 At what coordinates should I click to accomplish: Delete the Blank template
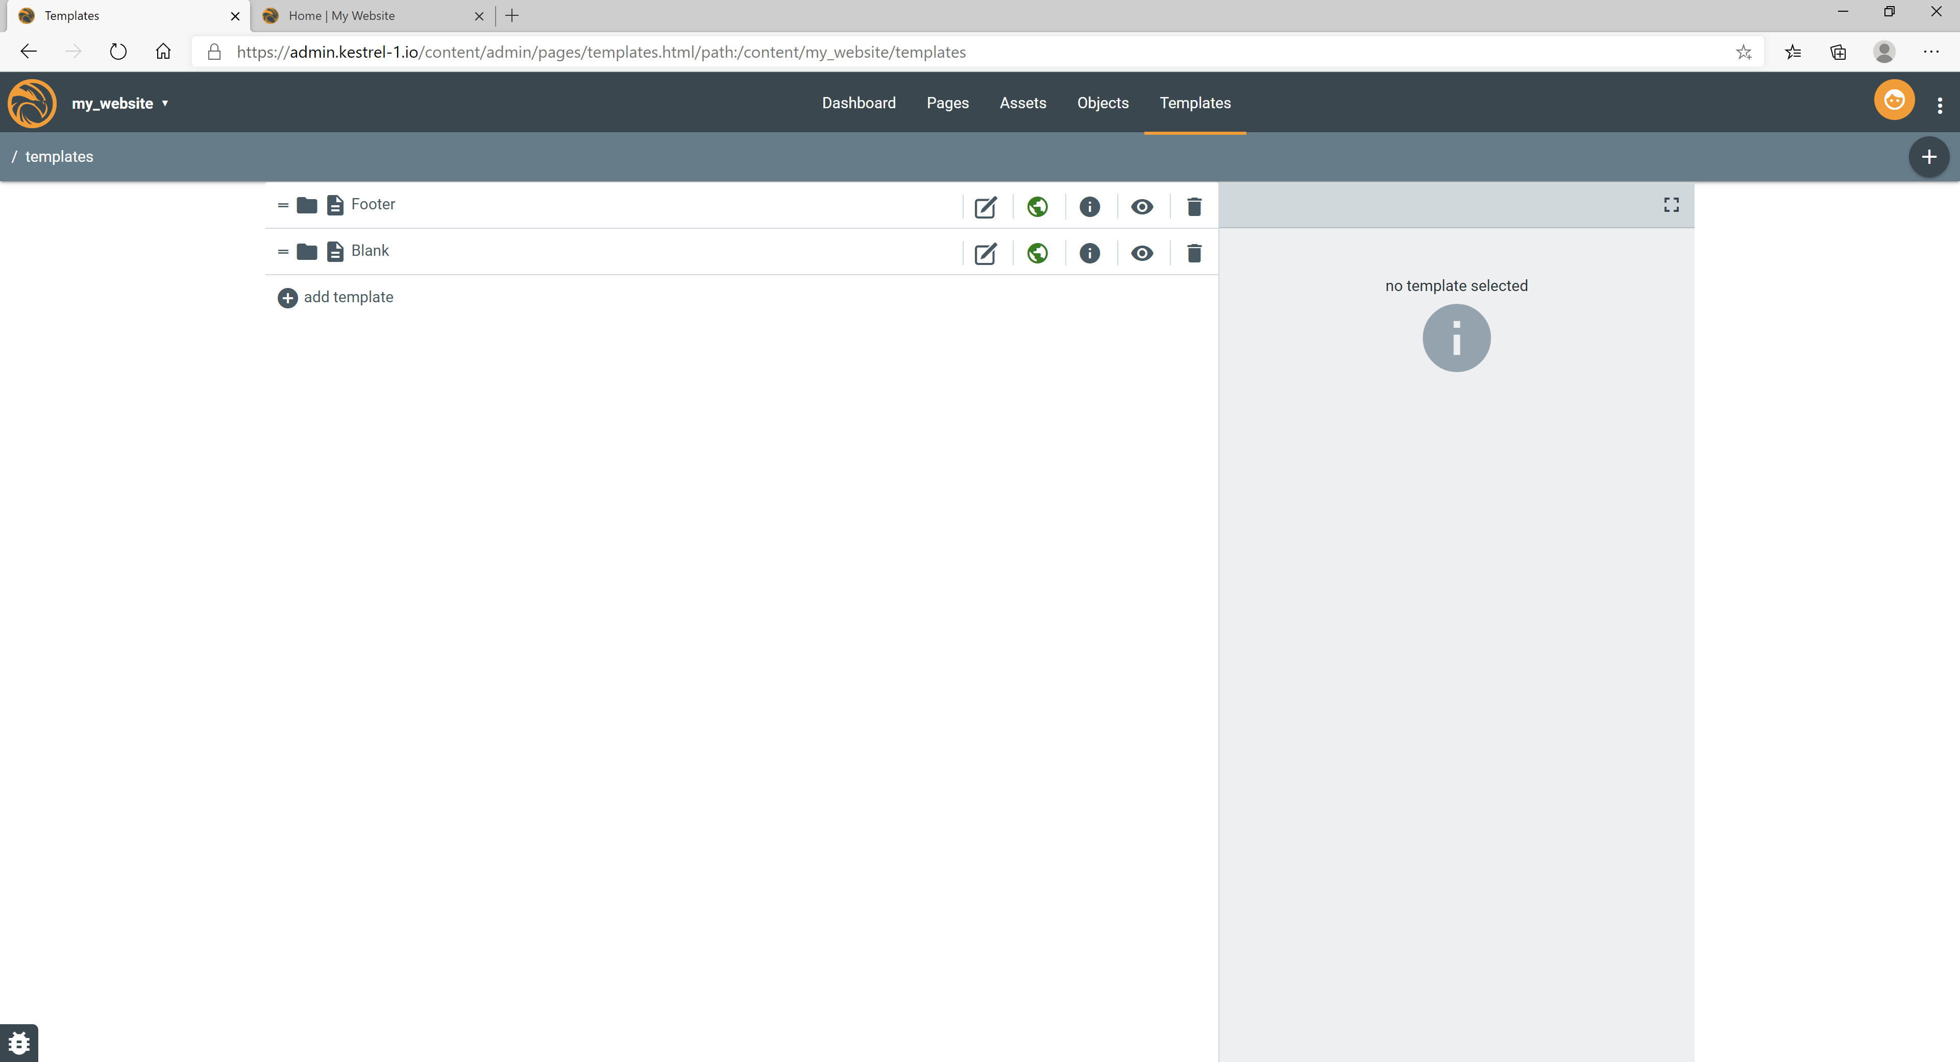(1194, 254)
